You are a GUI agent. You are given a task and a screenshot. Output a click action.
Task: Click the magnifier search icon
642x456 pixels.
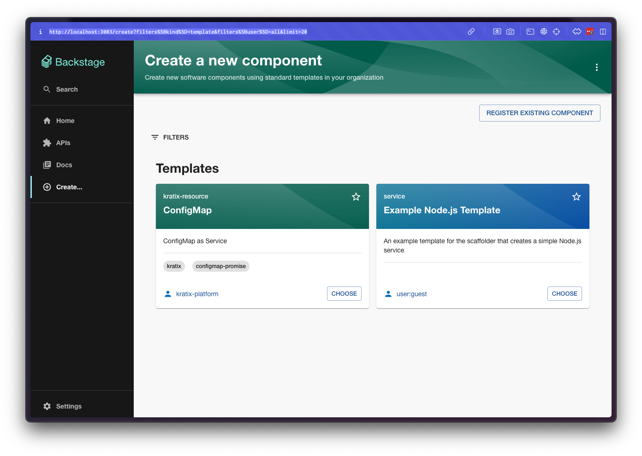click(47, 89)
